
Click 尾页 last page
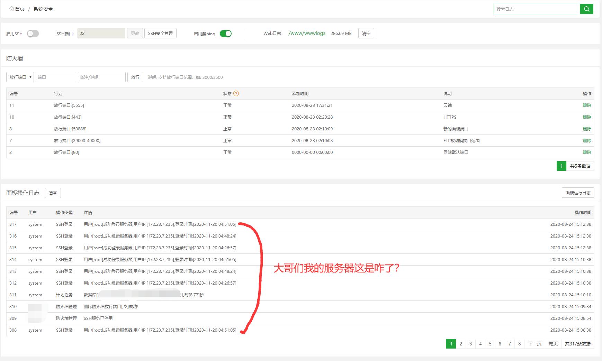[x=553, y=343]
